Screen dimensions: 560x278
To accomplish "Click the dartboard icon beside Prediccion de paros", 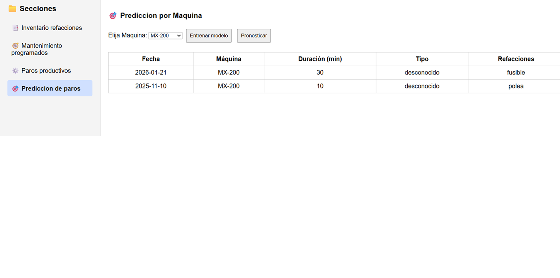I will tap(15, 88).
